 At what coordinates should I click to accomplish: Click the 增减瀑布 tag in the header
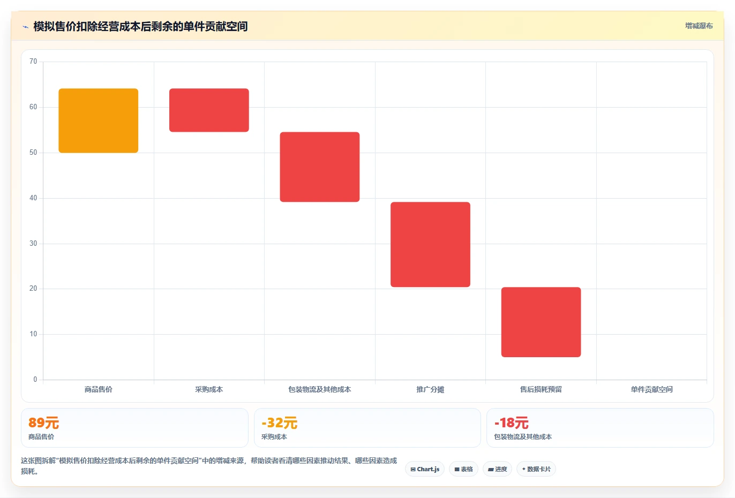point(699,26)
